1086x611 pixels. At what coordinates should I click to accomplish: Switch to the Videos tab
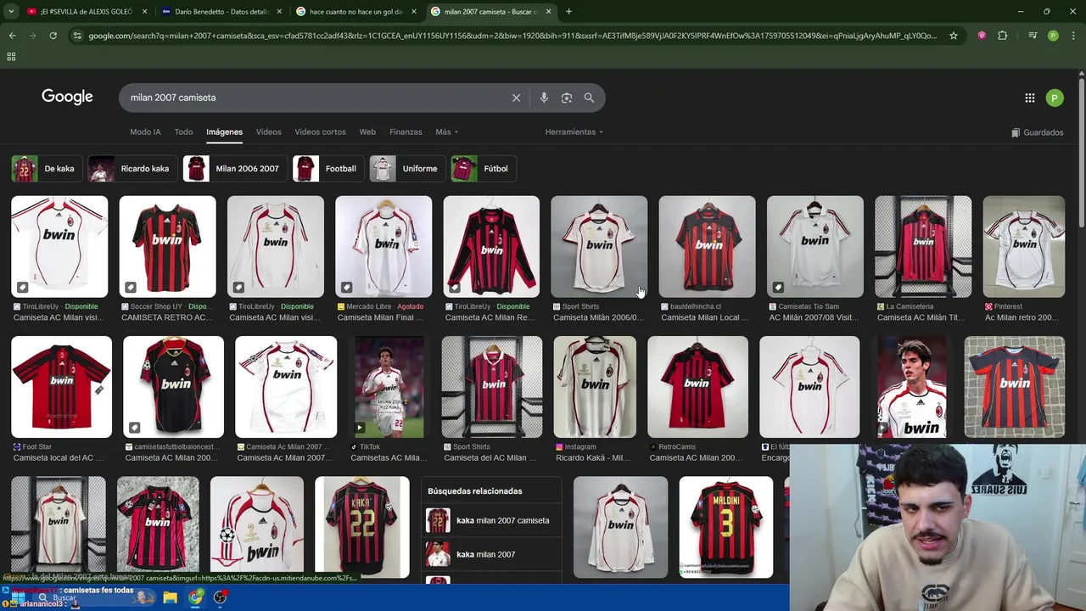[268, 132]
